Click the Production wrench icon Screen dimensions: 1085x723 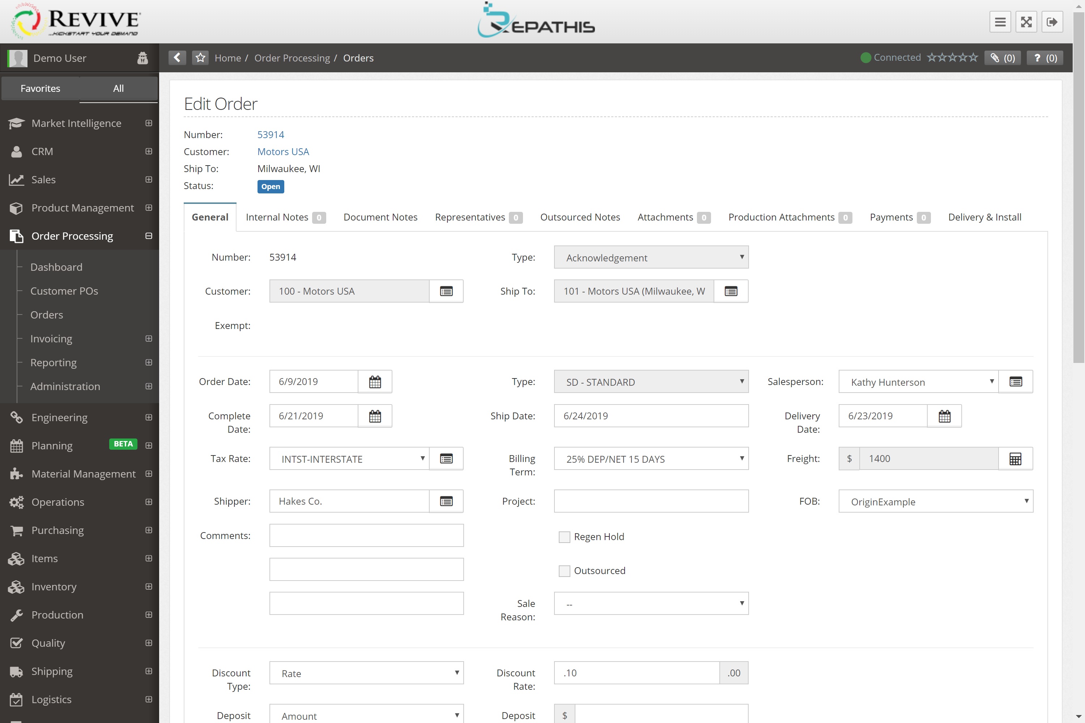click(x=17, y=615)
